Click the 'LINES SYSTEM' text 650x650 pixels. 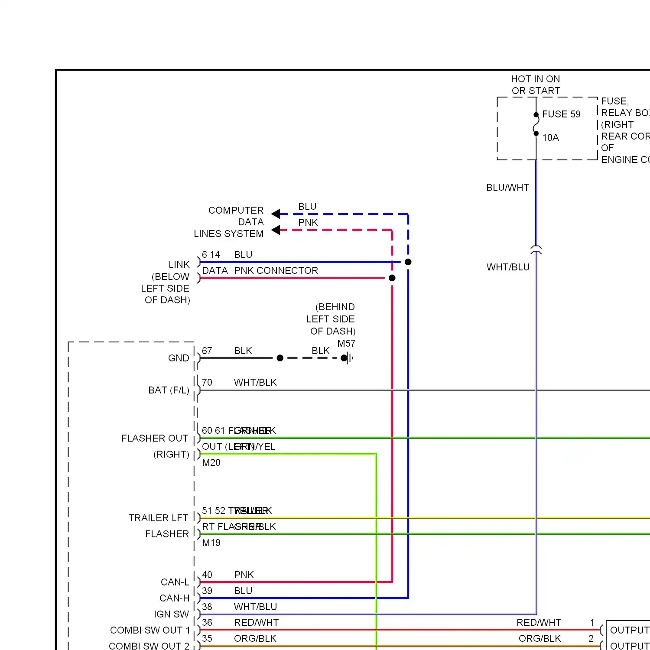228,234
